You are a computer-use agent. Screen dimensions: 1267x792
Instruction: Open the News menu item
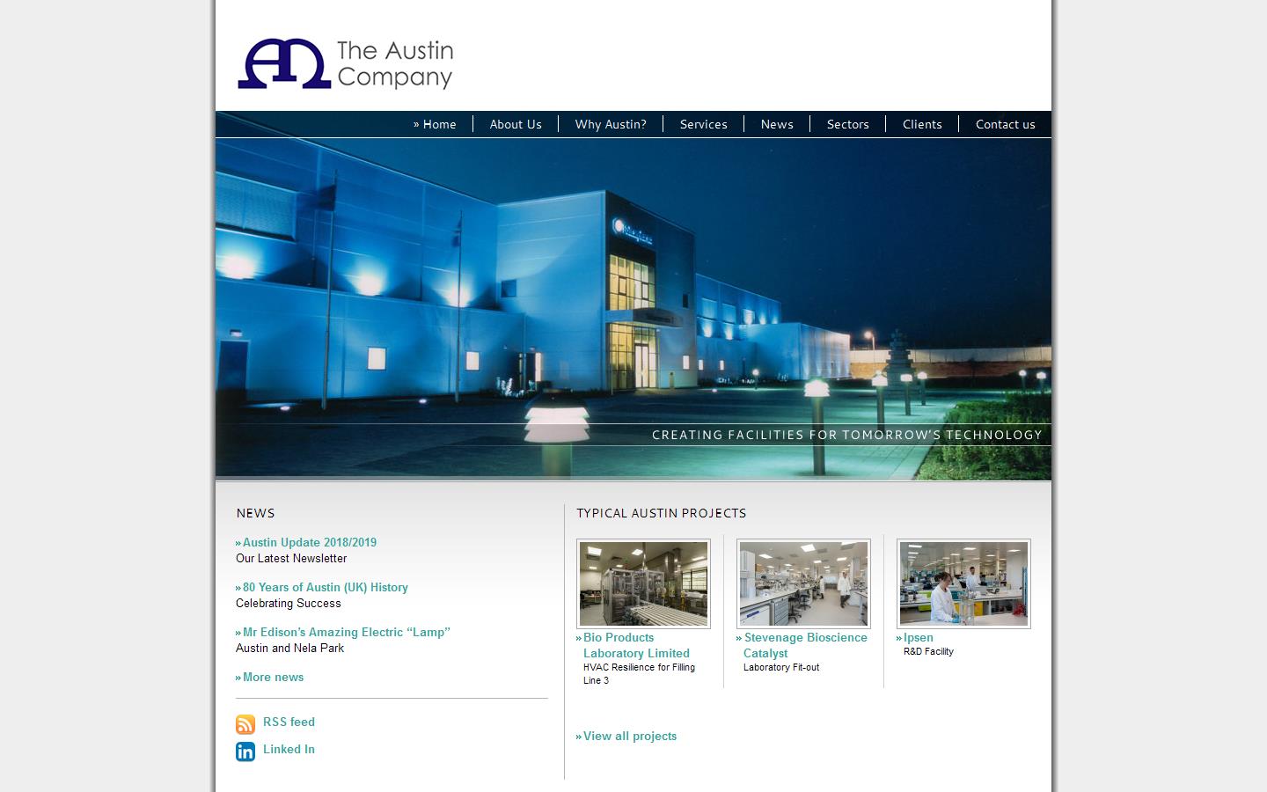point(777,124)
